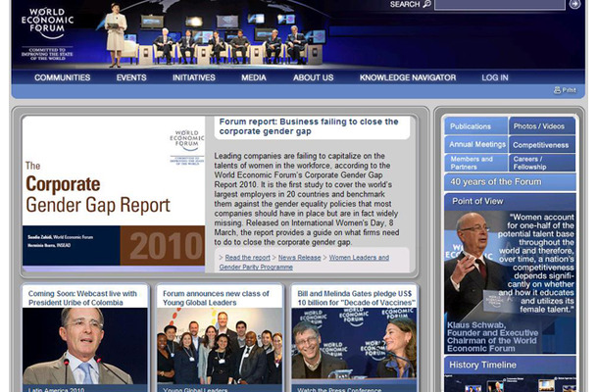This screenshot has height=392, width=598.
Task: Click the World Economic Forum logo
Action: click(x=47, y=33)
